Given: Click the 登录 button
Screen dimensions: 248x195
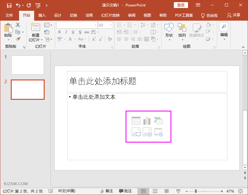Looking at the screenshot, I should click(x=181, y=5).
